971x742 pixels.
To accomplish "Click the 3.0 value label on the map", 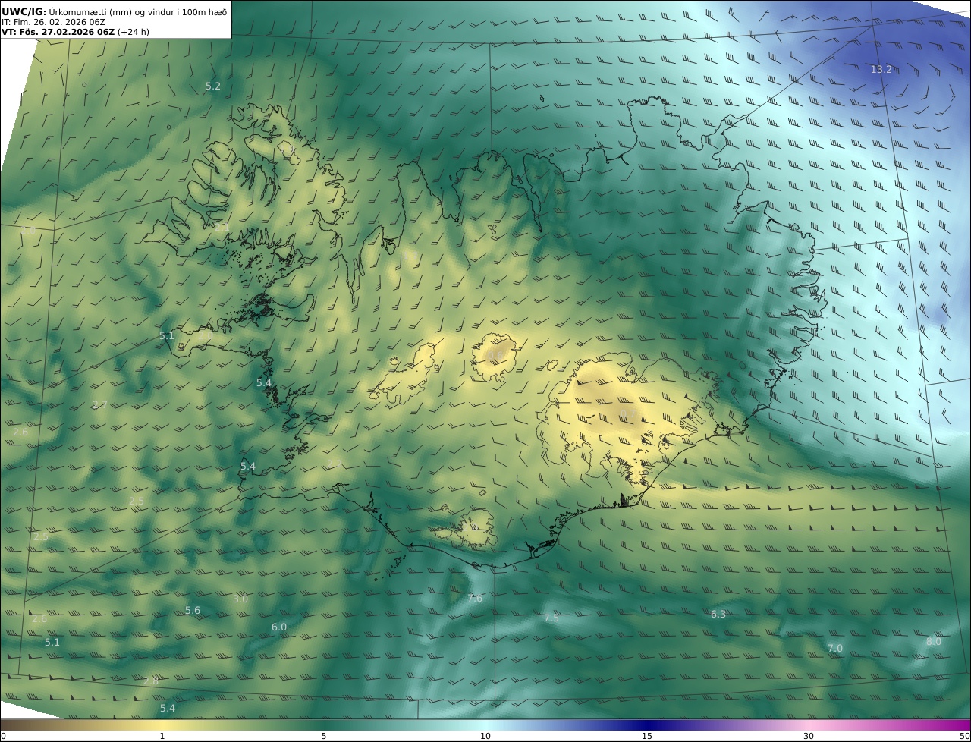I will coord(240,599).
